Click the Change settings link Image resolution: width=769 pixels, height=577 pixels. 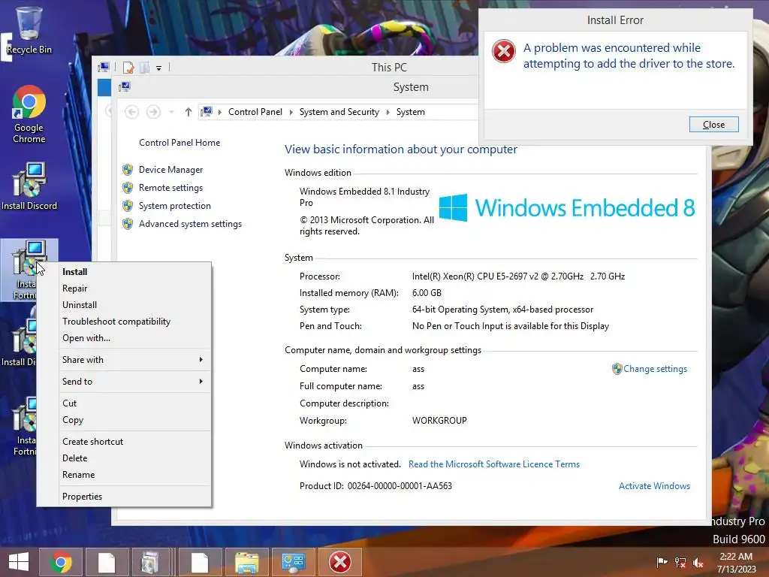click(x=655, y=369)
